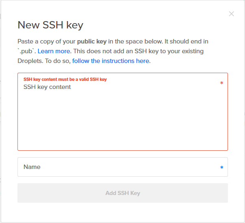Close the New SSH key dialog
The image size is (245, 223).
pyautogui.click(x=232, y=14)
